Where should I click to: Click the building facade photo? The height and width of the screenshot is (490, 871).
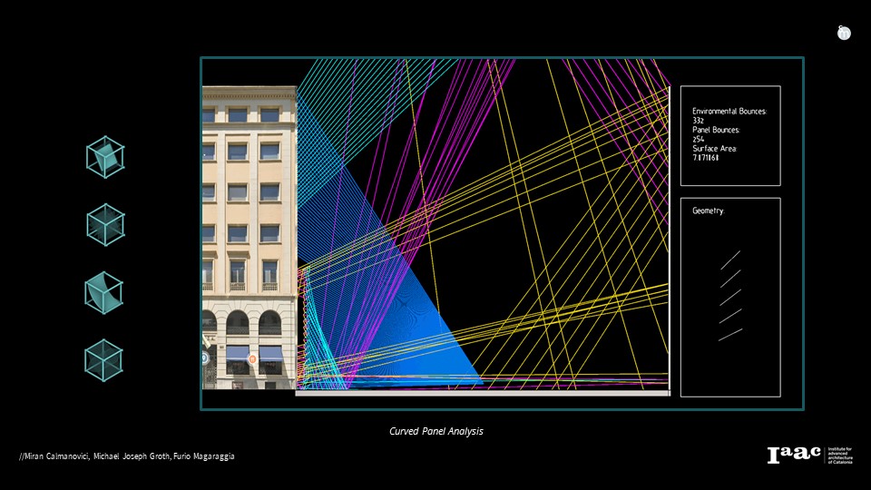(x=249, y=236)
